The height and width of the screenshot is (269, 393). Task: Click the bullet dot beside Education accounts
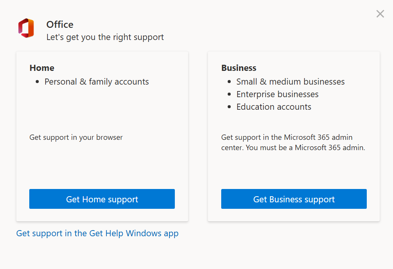point(229,107)
